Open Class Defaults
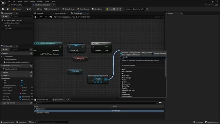The height and width of the screenshot is (124, 220). 83,9
